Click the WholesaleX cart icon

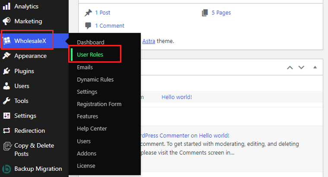point(6,41)
